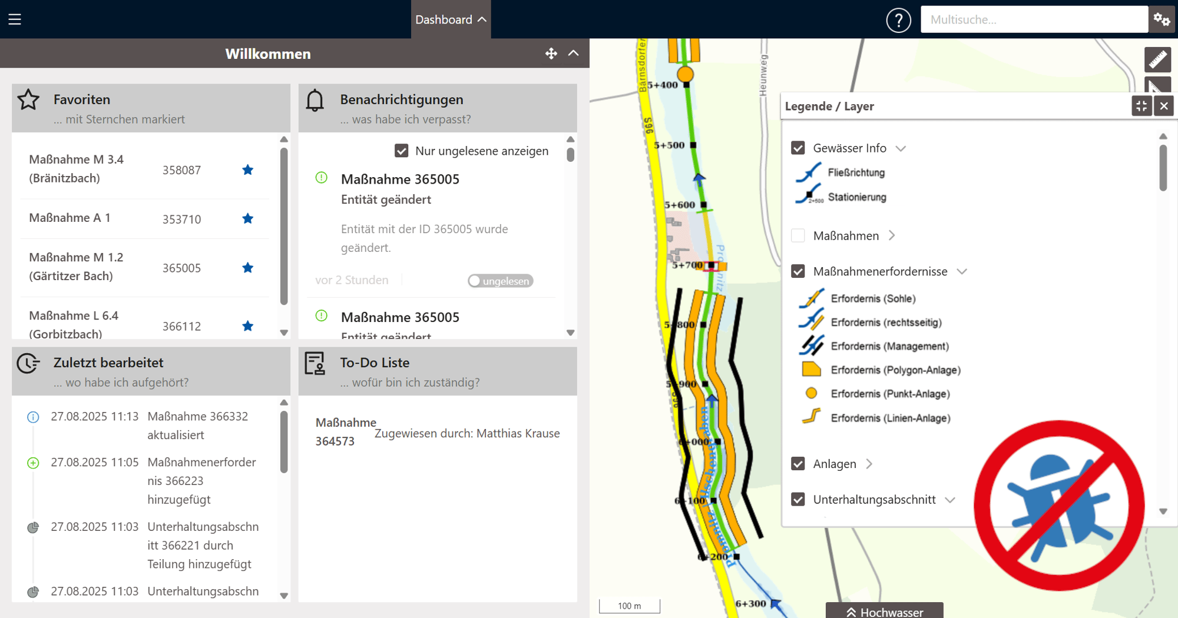Close the Legende / Layer panel
Screen dimensions: 1178x618
coord(1164,106)
